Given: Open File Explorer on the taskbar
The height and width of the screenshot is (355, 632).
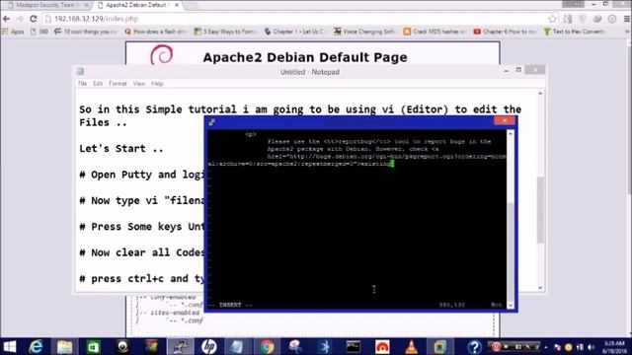Looking at the screenshot, I should [64, 346].
